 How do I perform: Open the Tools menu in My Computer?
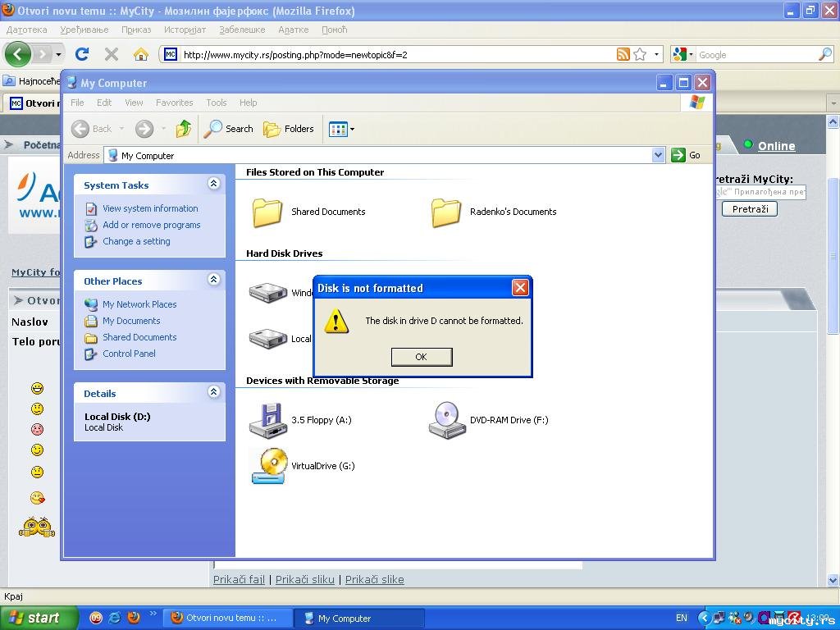(x=217, y=103)
